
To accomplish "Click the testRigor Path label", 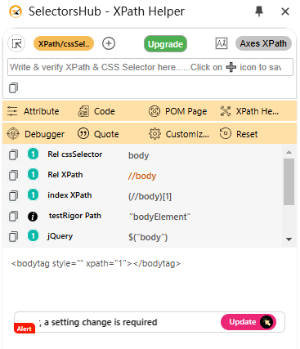I will 75,216.
